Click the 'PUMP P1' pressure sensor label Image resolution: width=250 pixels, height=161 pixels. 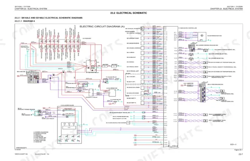[132, 98]
